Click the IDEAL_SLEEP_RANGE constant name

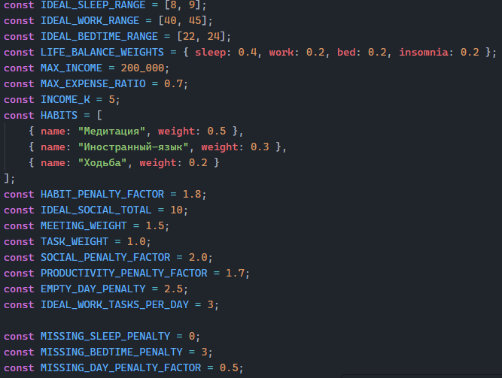(93, 5)
